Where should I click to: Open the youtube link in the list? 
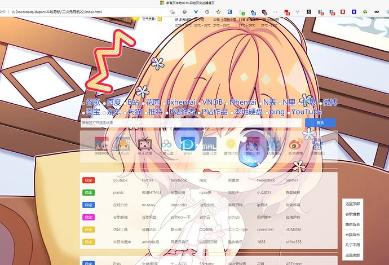coord(120,180)
